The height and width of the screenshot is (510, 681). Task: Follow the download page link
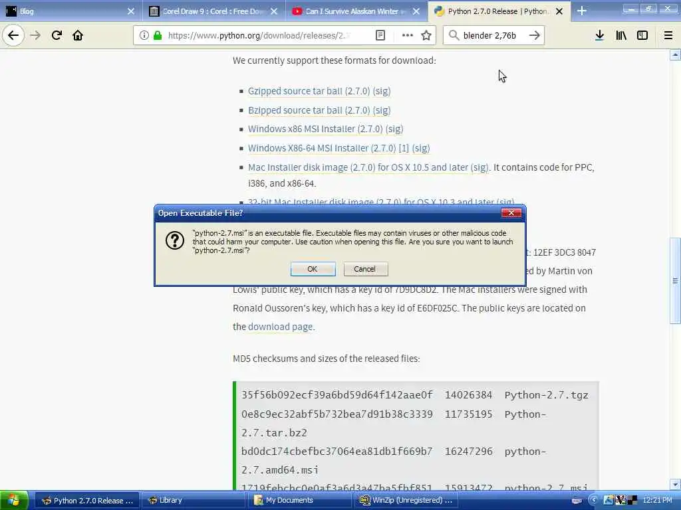pyautogui.click(x=280, y=327)
